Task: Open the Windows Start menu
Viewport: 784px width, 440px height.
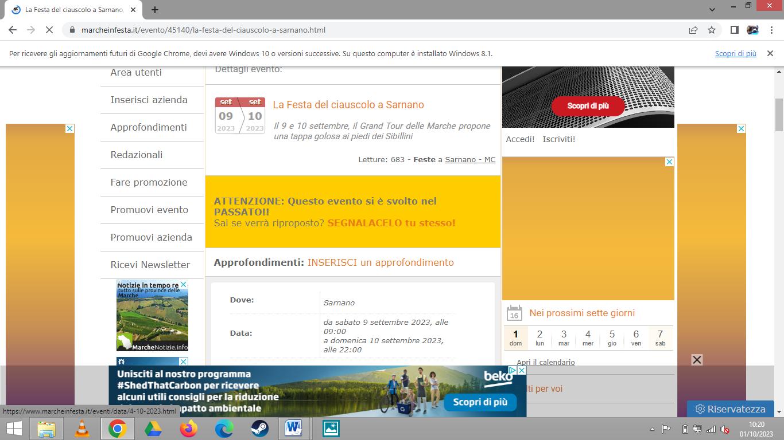Action: click(14, 429)
